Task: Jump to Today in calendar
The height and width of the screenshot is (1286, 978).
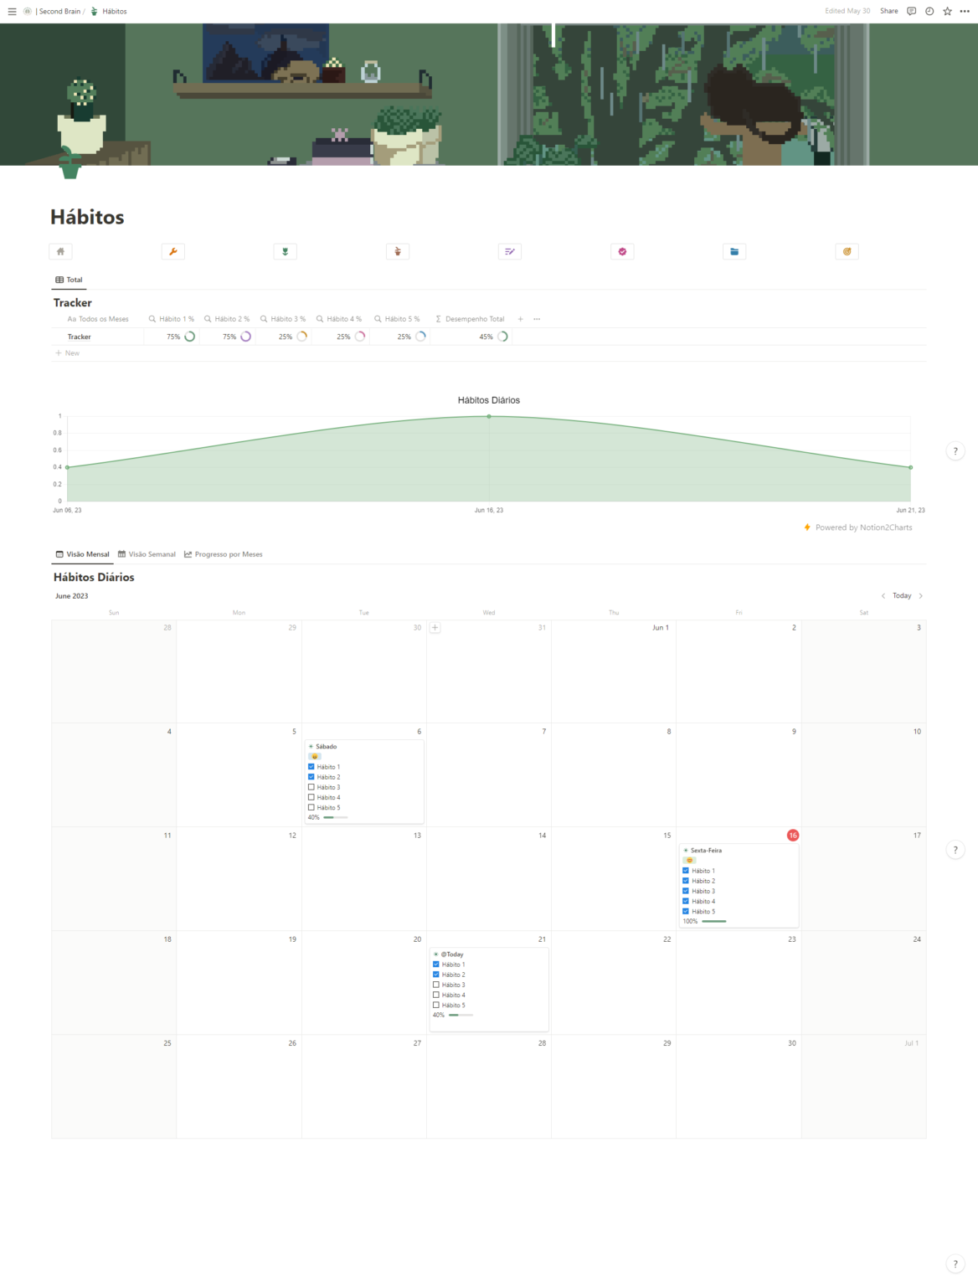Action: coord(902,596)
